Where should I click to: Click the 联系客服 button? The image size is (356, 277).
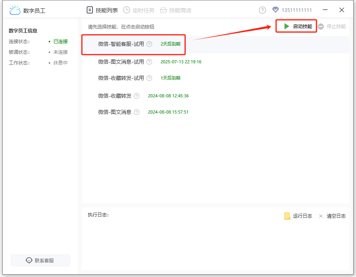click(x=40, y=260)
